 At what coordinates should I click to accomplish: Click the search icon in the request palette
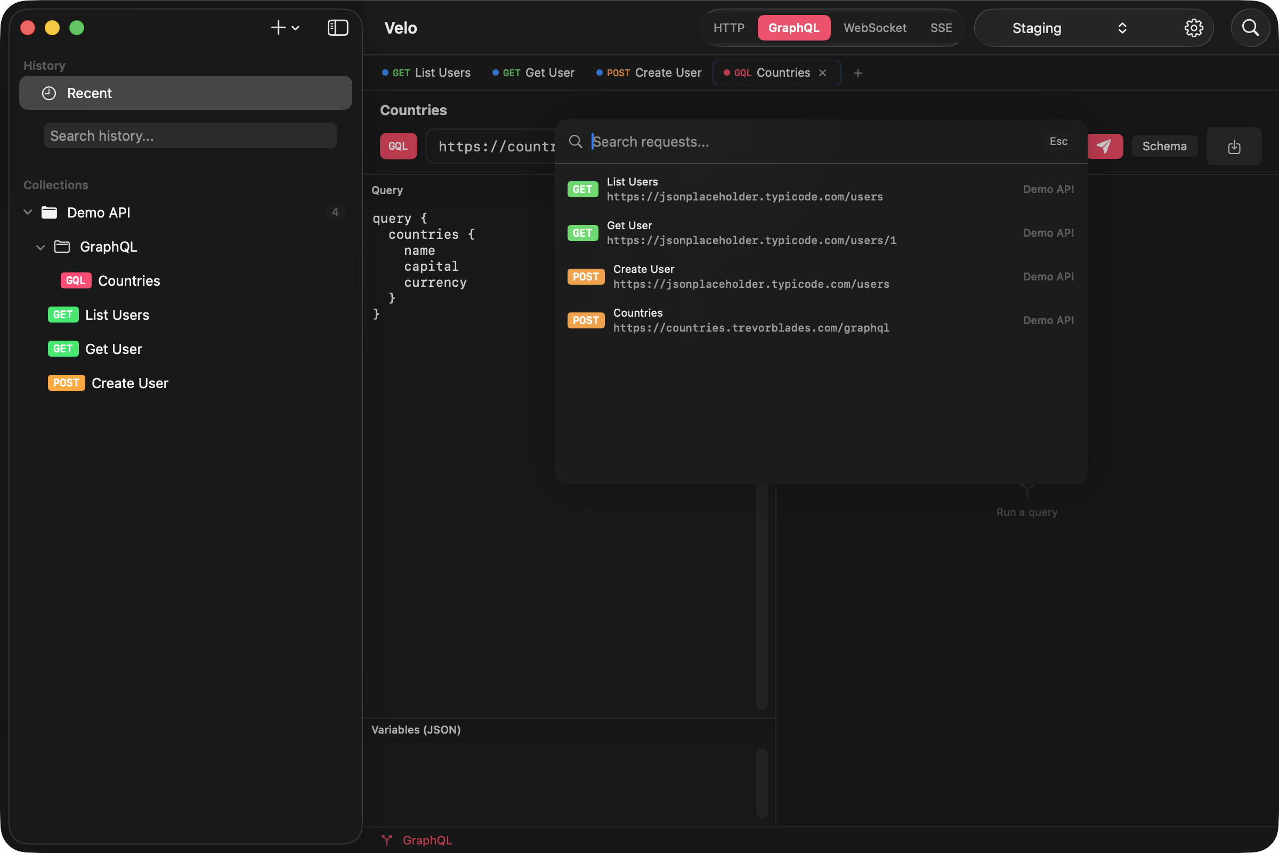576,141
